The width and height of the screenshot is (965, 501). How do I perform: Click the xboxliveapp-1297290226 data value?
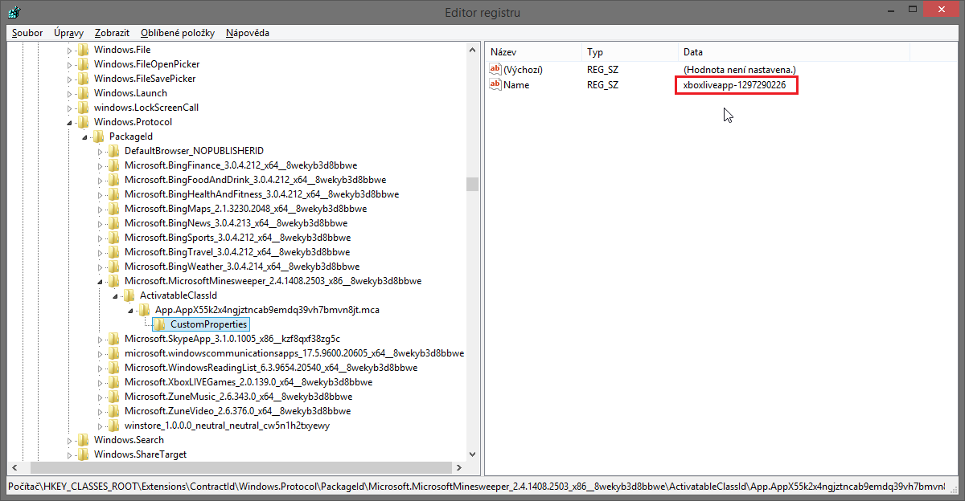(x=734, y=84)
